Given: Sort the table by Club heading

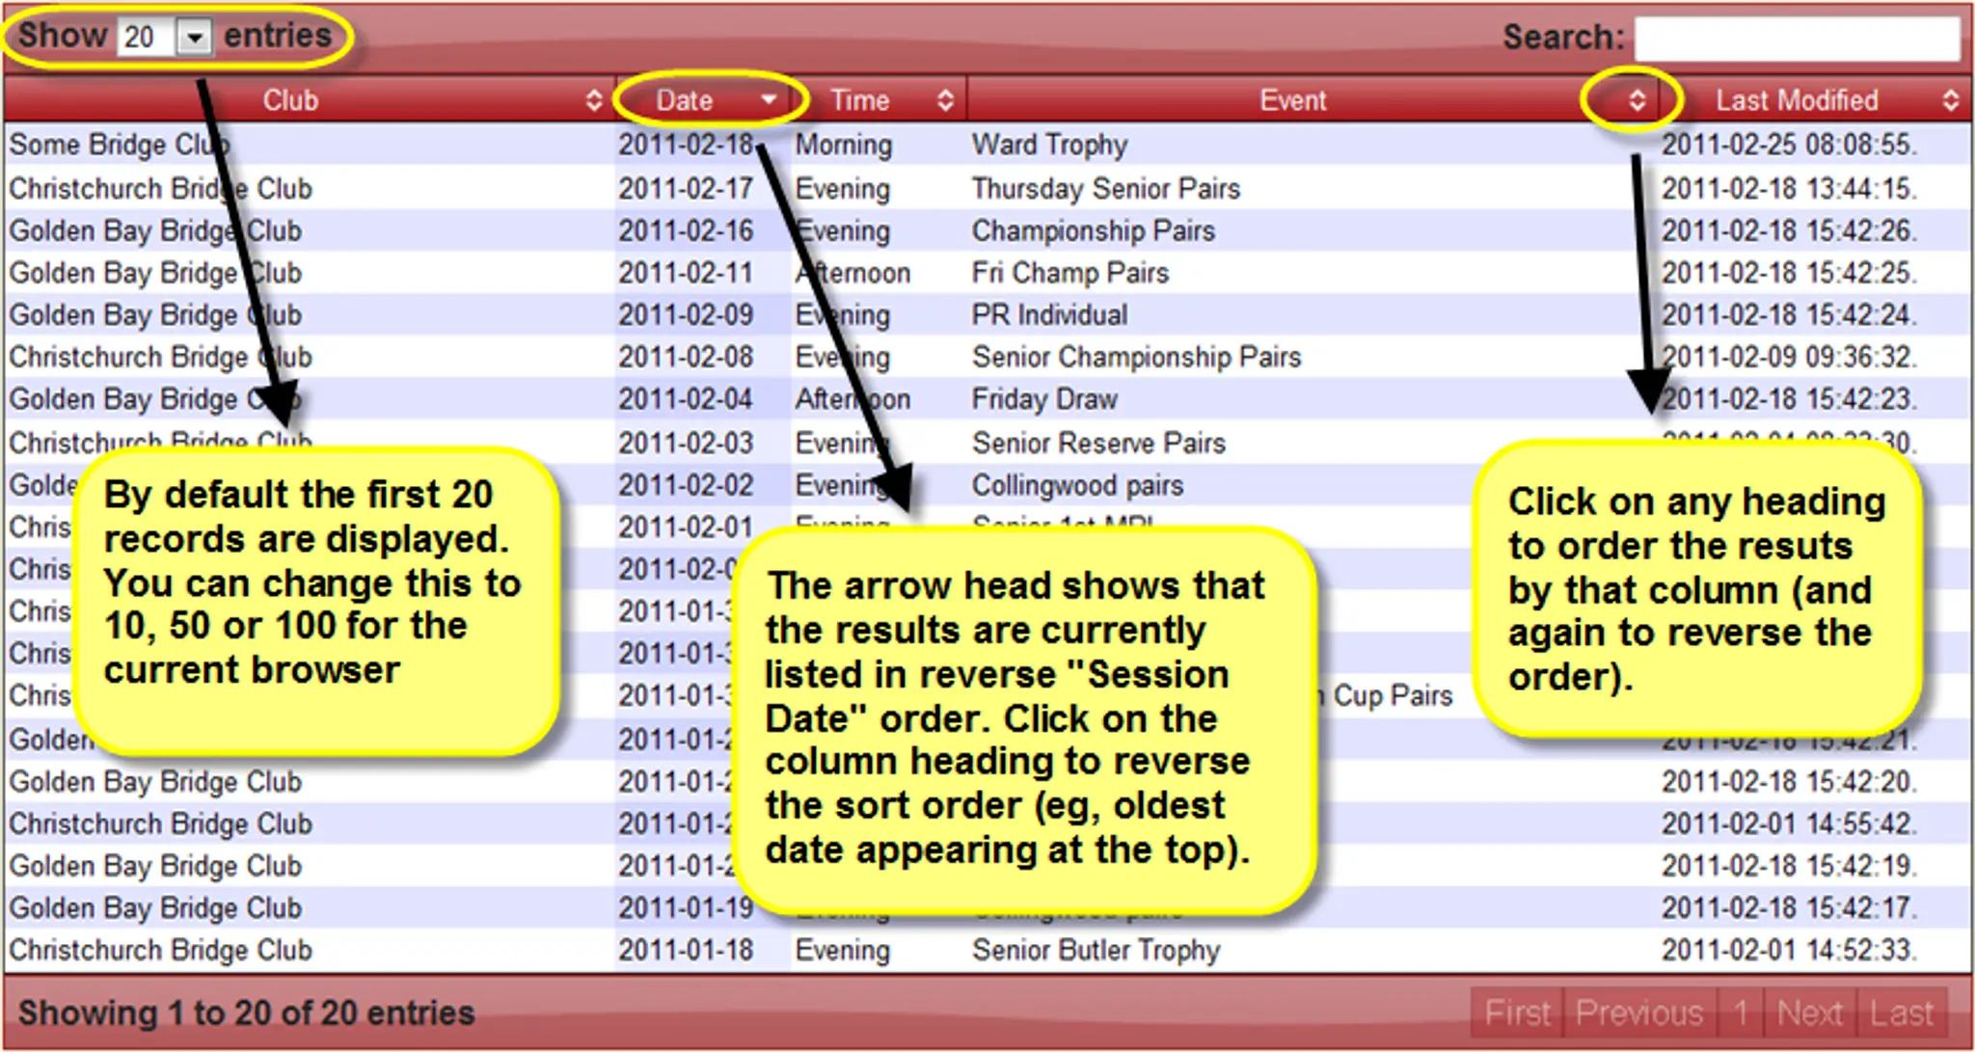Looking at the screenshot, I should [290, 100].
